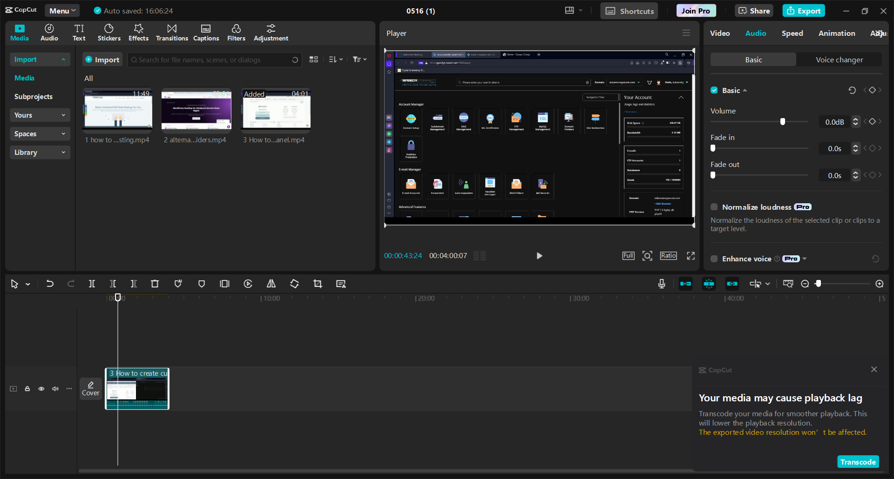This screenshot has width=894, height=479.
Task: Click the Share button
Action: 754,11
